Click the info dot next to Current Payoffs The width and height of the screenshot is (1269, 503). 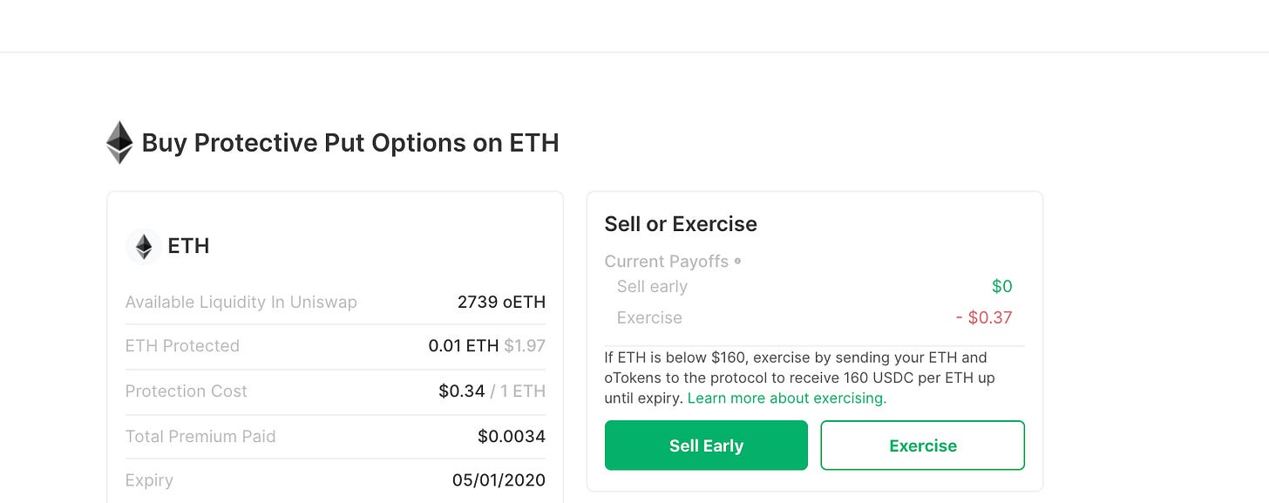click(x=738, y=261)
